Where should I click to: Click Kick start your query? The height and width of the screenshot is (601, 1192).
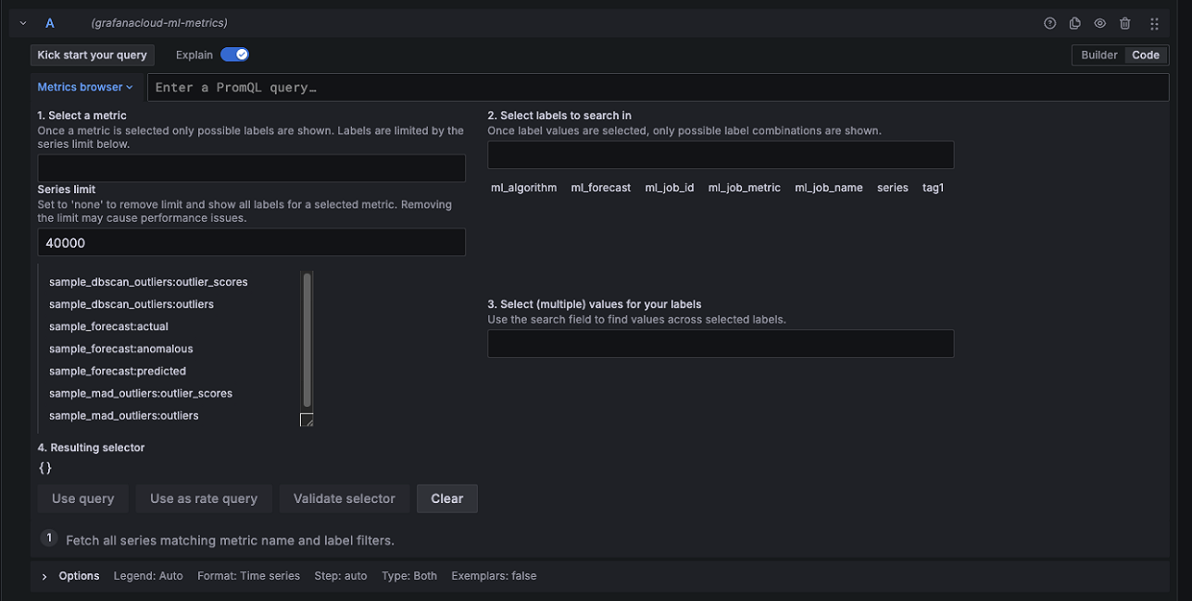pyautogui.click(x=91, y=55)
